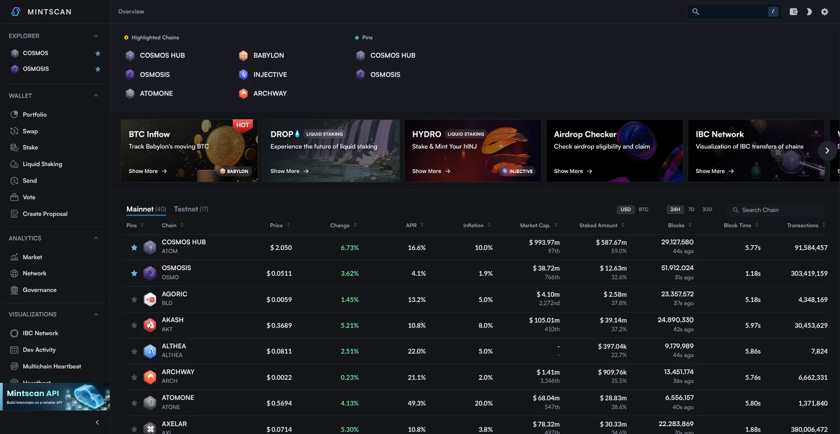Sort table by Transactions column

coord(806,226)
